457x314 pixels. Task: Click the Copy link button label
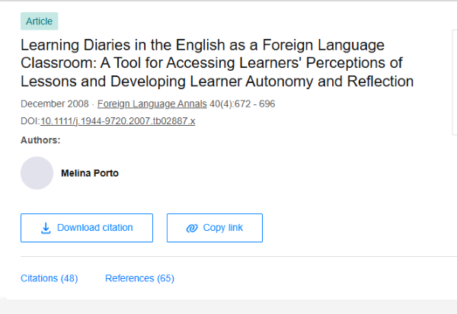point(223,228)
